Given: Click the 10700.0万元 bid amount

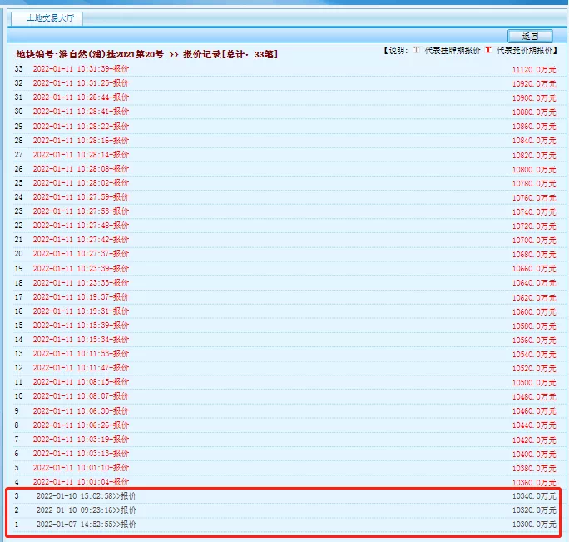Looking at the screenshot, I should (534, 241).
